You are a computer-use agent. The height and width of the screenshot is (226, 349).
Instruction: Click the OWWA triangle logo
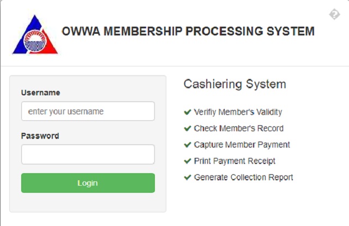tap(35, 35)
